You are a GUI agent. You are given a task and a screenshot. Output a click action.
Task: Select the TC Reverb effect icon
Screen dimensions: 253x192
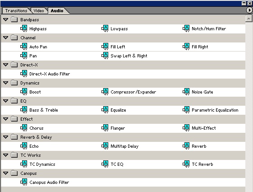pyautogui.click(x=186, y=164)
